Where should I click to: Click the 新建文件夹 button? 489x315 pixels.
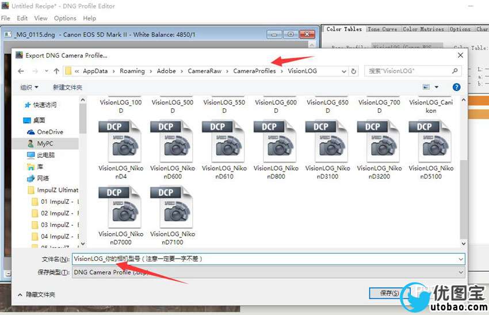click(x=67, y=88)
